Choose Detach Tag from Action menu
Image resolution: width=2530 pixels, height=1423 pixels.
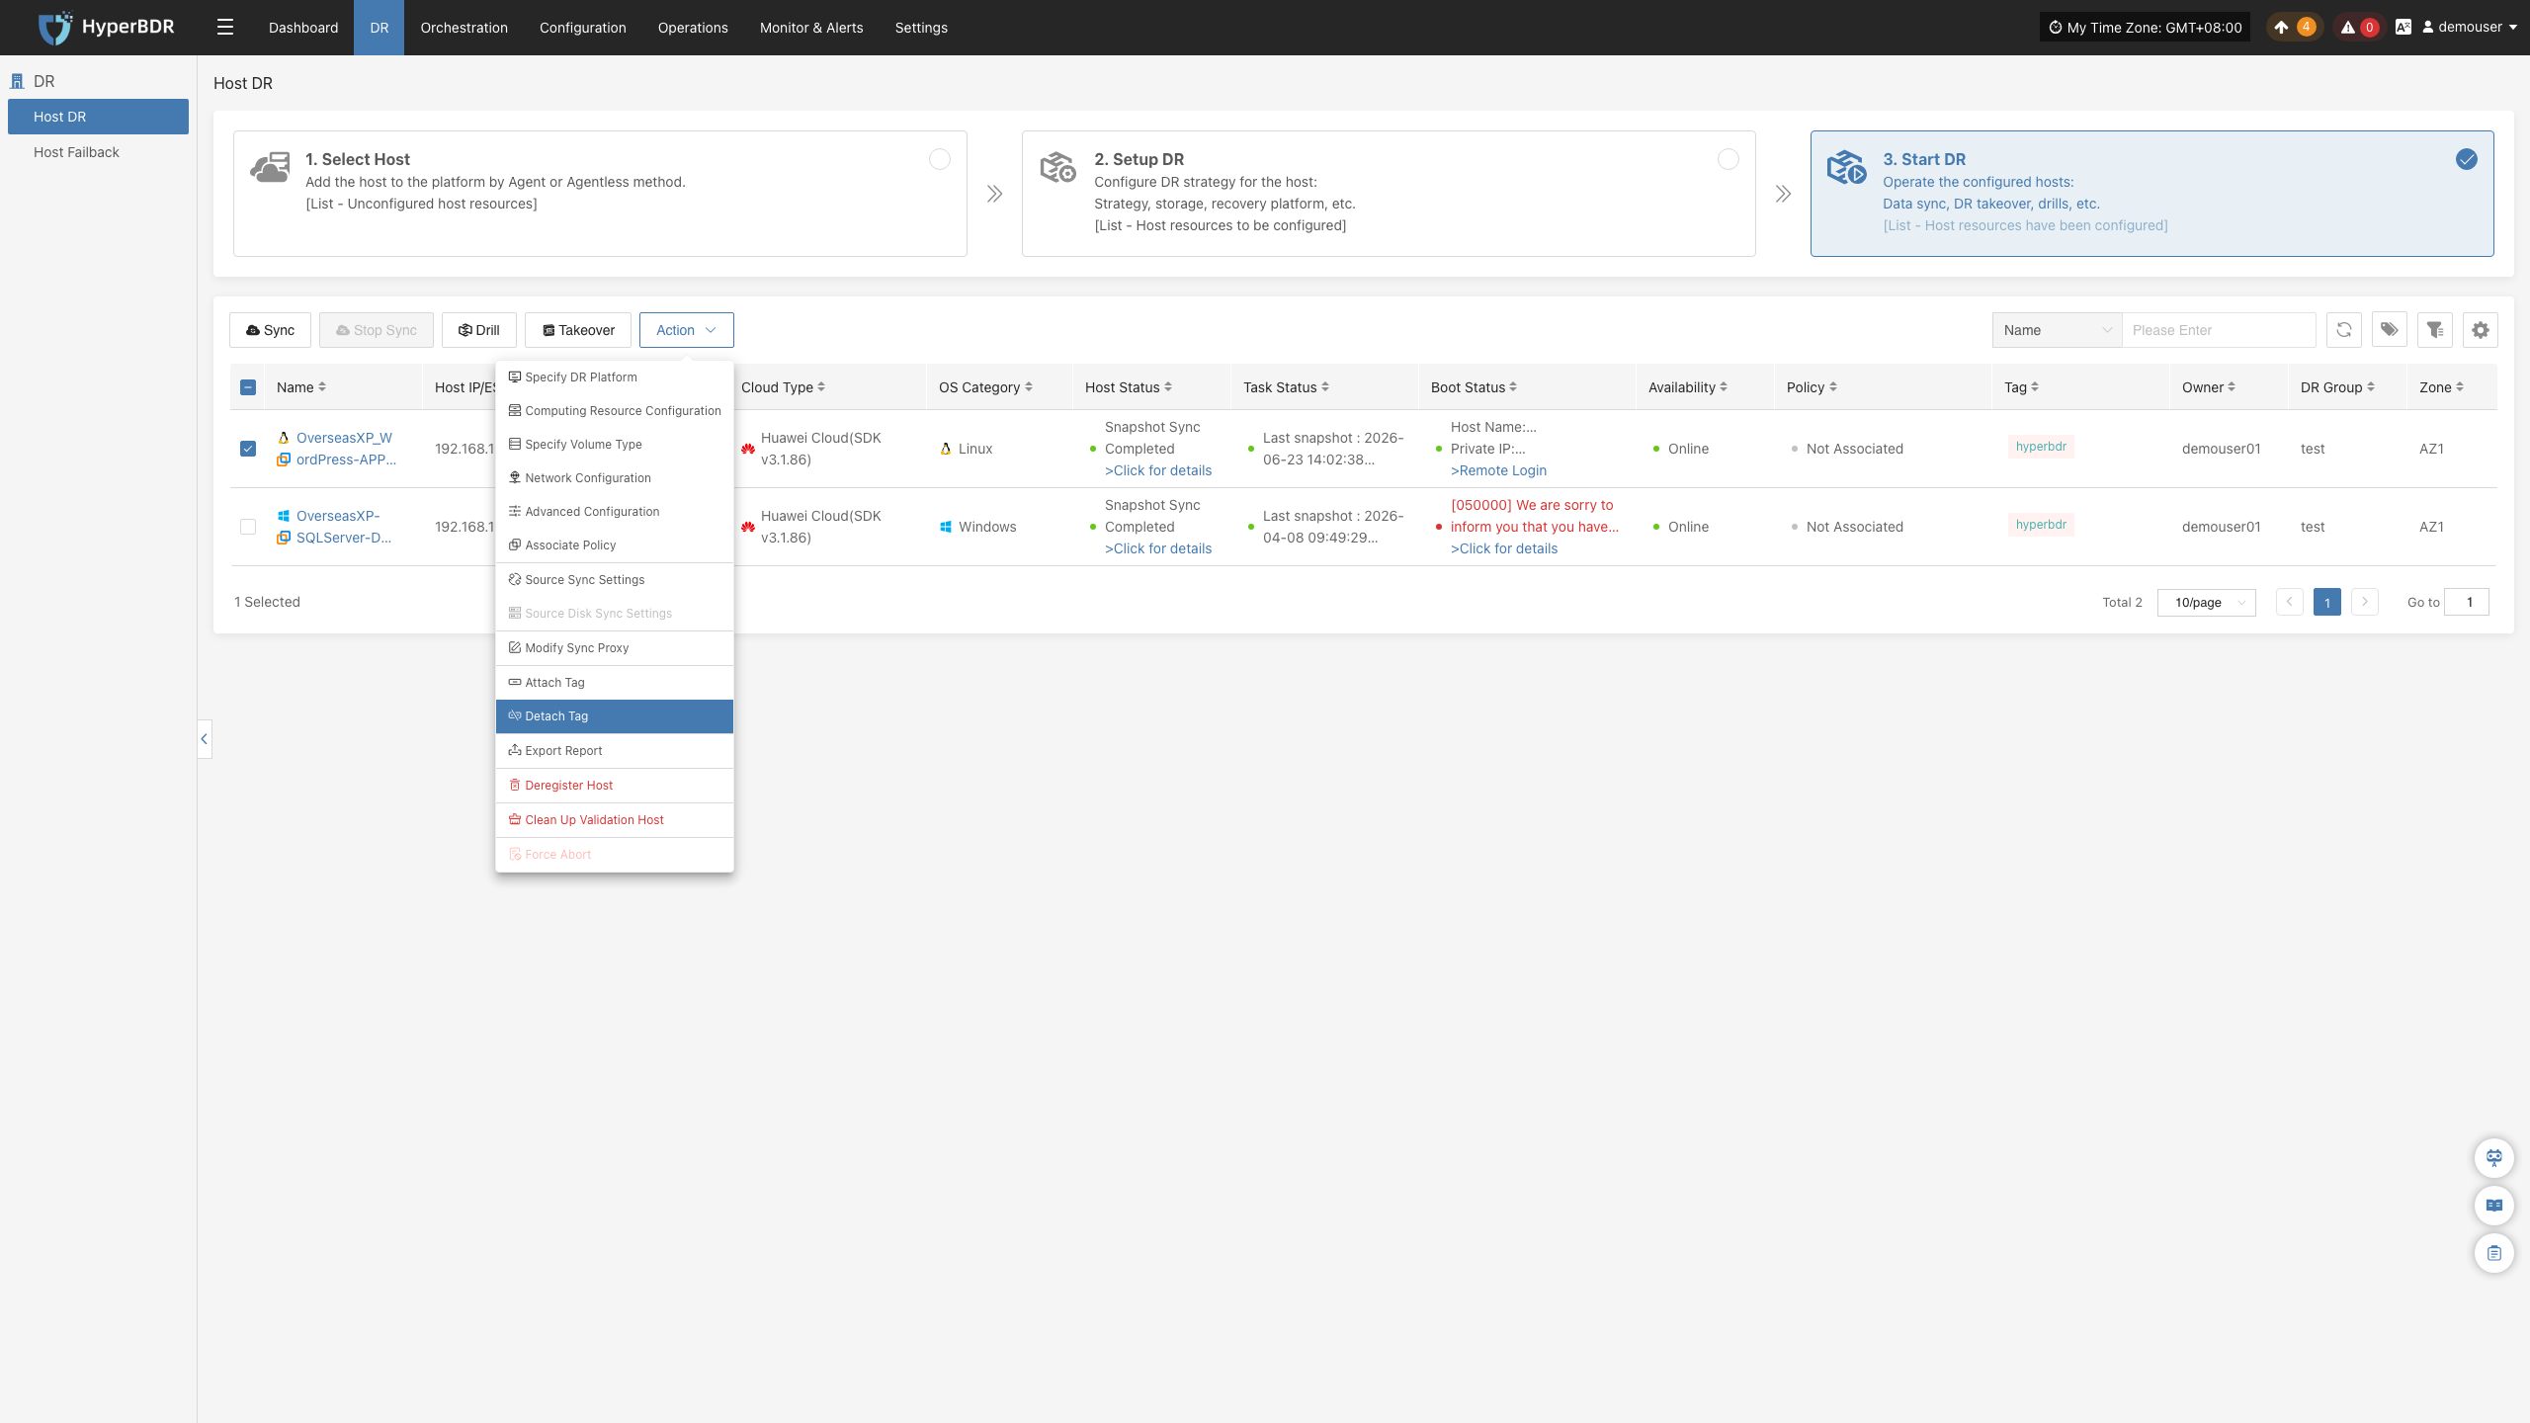[615, 716]
